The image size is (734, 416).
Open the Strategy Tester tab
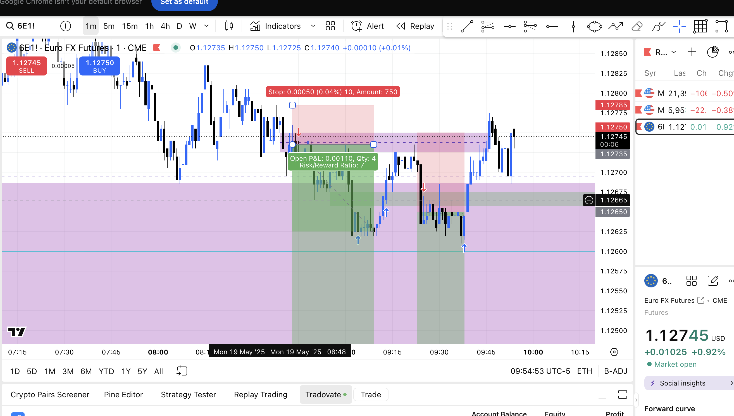(x=188, y=394)
